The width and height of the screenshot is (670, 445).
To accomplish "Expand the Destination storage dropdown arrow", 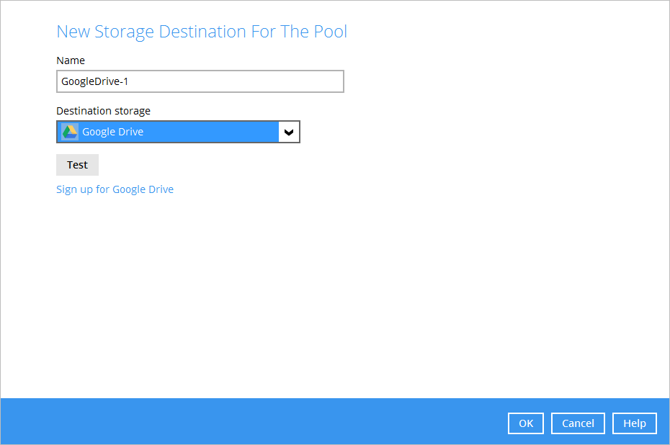I will tap(289, 132).
